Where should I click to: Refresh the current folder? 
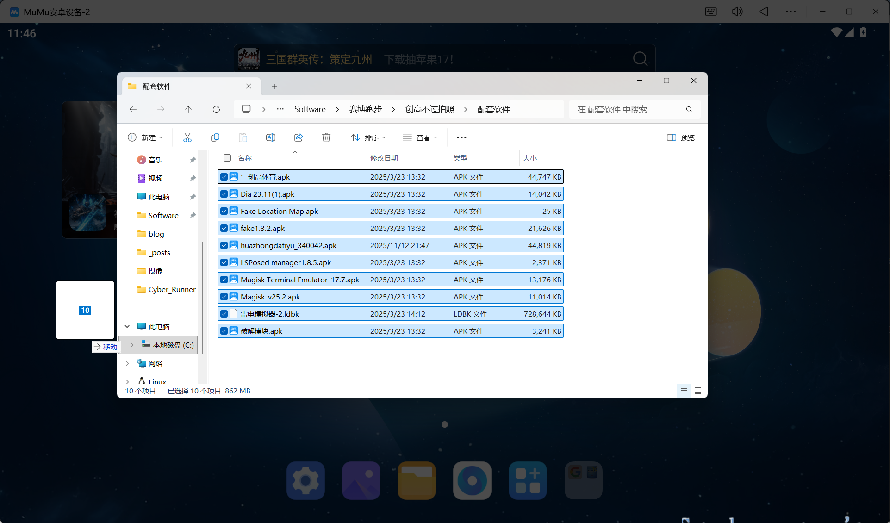216,109
